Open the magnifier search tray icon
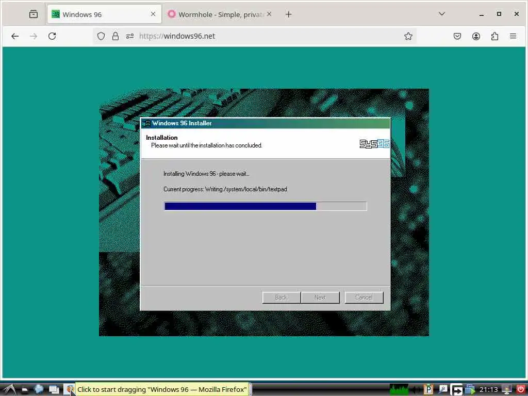 (x=443, y=390)
